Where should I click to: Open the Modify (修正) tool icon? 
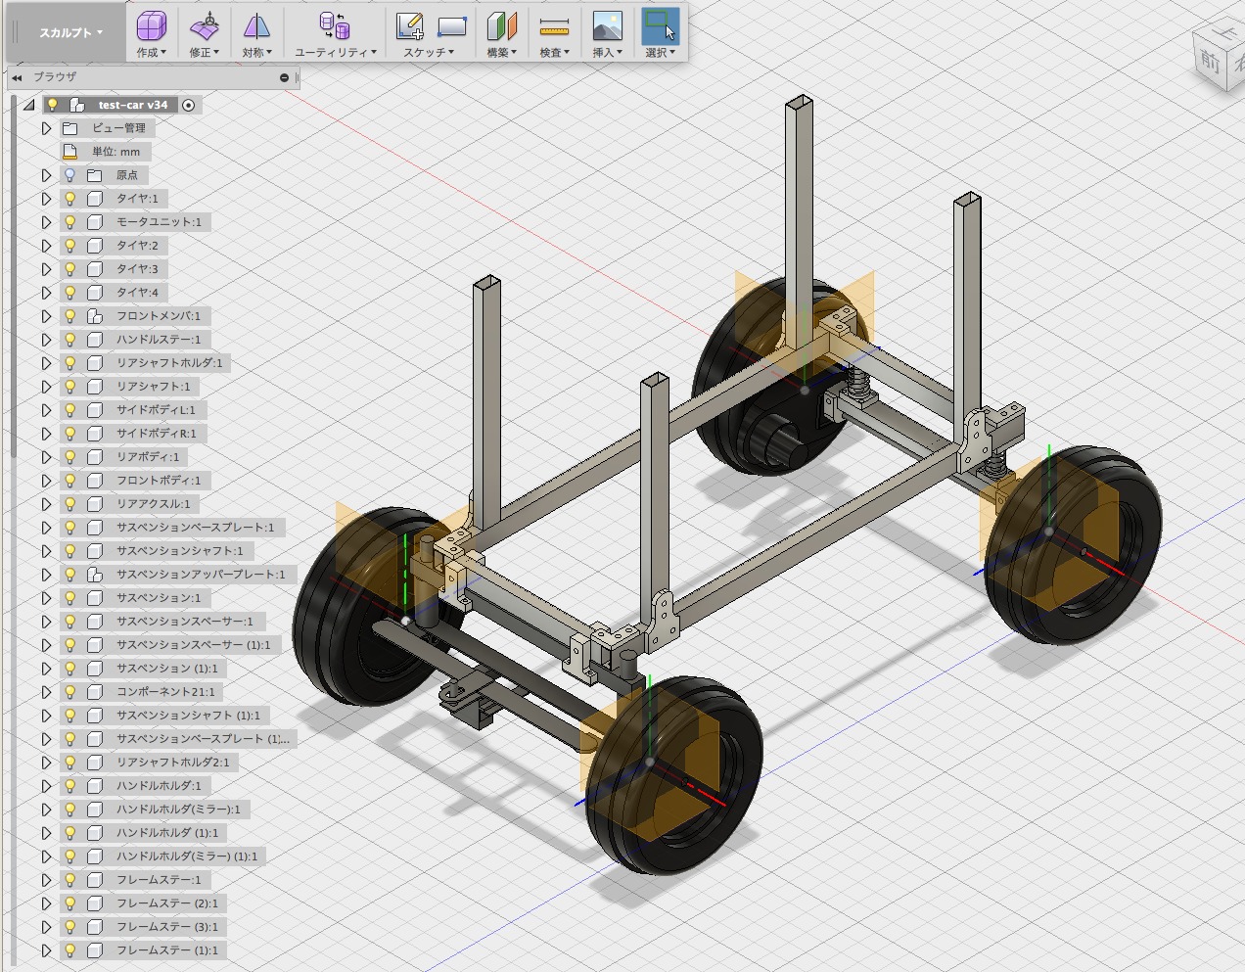pos(204,27)
